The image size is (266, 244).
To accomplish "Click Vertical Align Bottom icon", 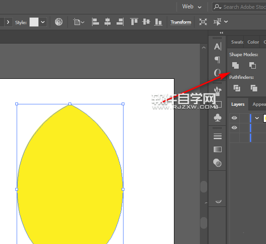I will pyautogui.click(x=158, y=22).
